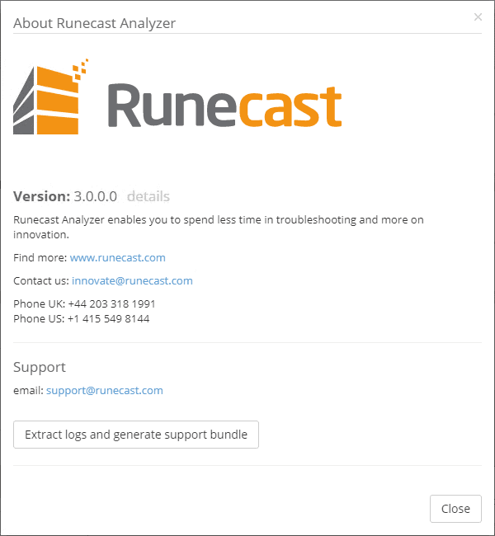
Task: Click the Phone US number +1 415 549 8144
Action: [108, 318]
